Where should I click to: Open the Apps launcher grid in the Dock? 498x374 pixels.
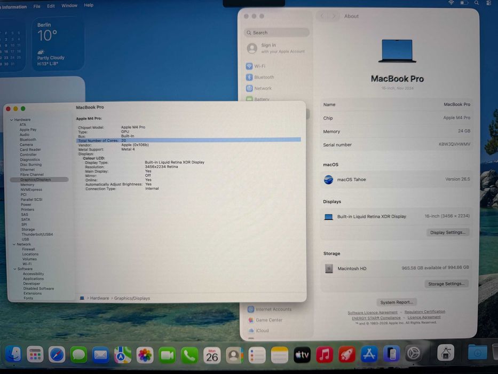pyautogui.click(x=35, y=354)
